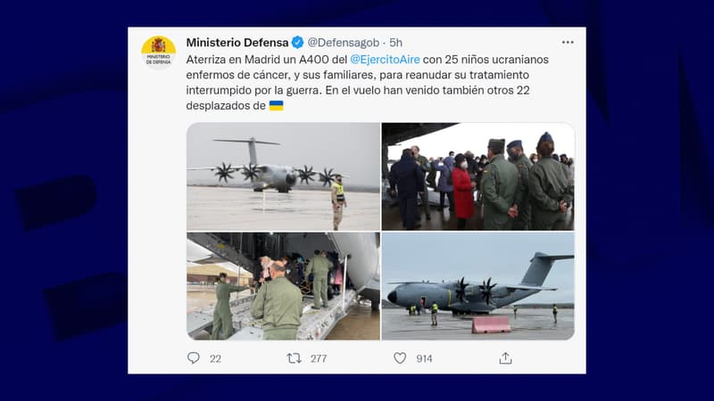Open the 5h timestamp link
Screen dimensions: 714x401
point(395,42)
